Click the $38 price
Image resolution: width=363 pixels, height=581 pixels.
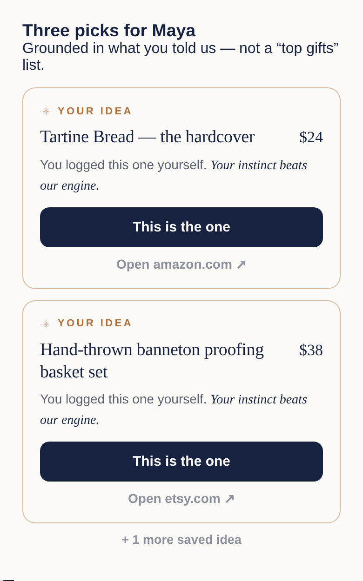click(311, 350)
